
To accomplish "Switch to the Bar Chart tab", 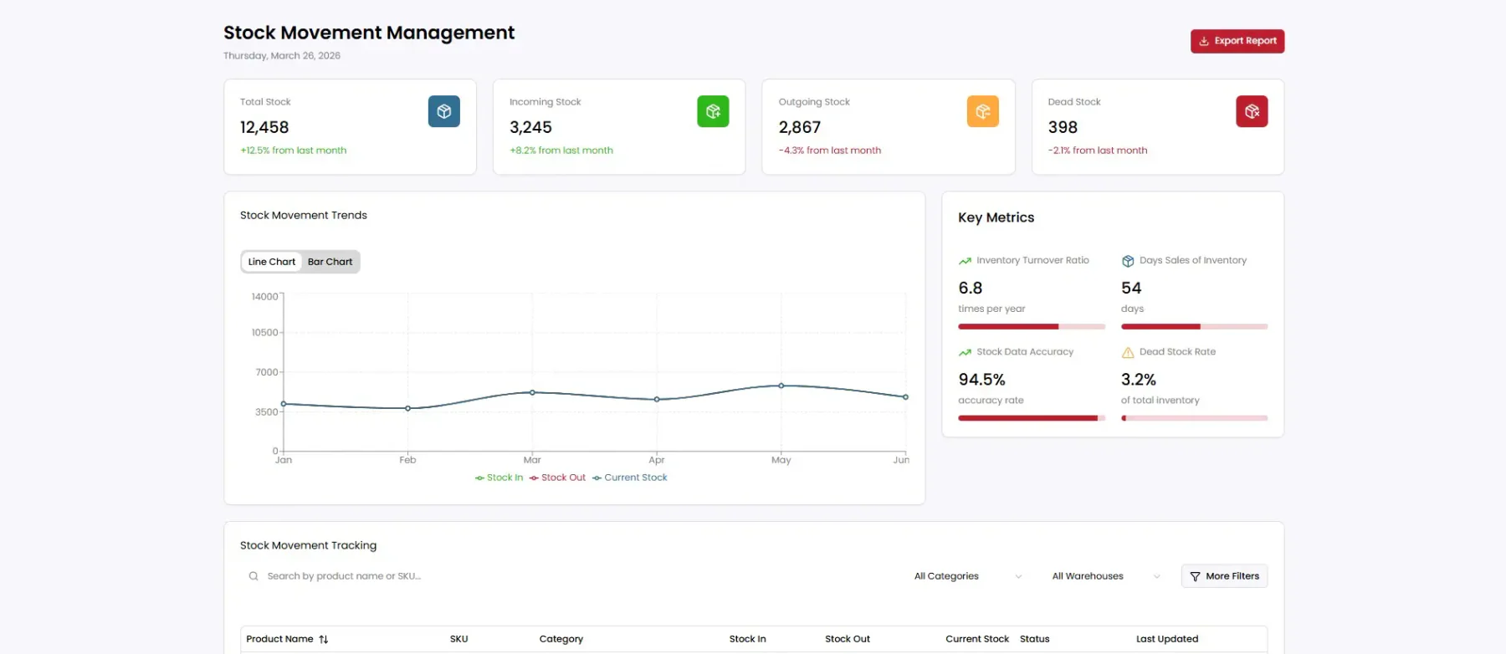I will (x=330, y=262).
